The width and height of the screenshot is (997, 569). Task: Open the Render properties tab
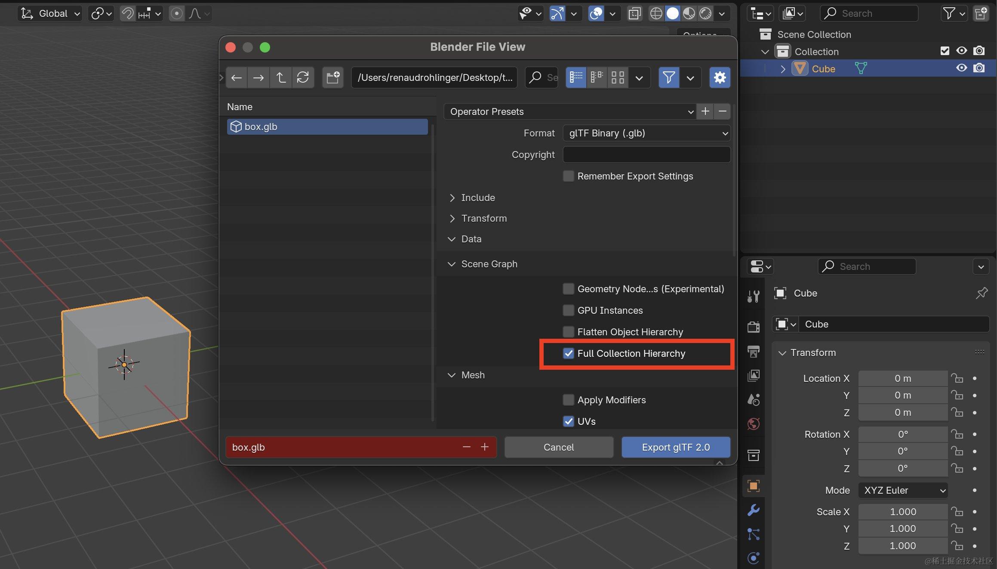point(753,327)
